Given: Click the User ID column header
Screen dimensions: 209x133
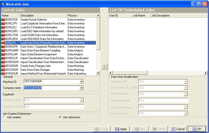Looking at the screenshot, I should (x=121, y=15).
